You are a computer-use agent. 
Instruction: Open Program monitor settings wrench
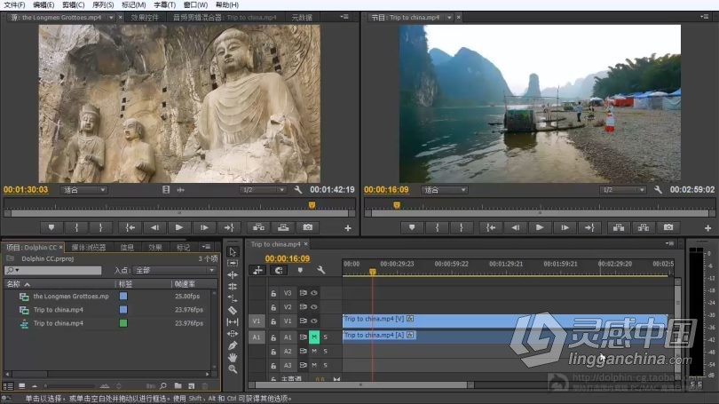pyautogui.click(x=658, y=189)
